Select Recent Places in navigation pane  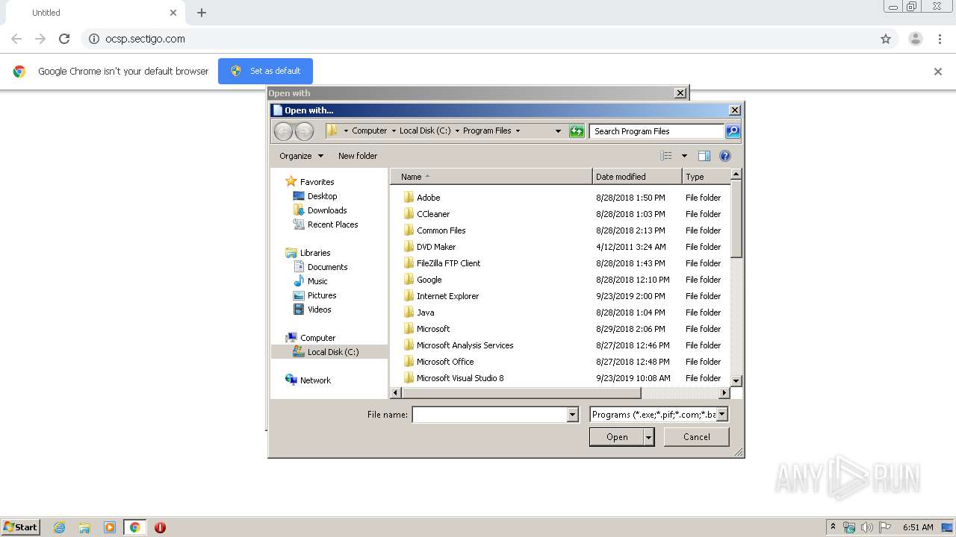click(332, 224)
